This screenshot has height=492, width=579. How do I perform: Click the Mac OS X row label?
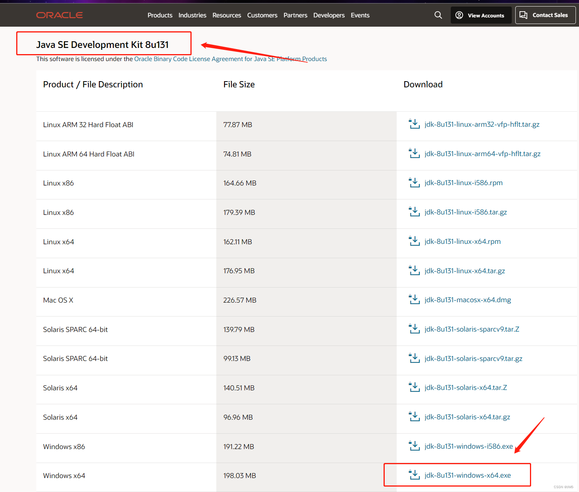tap(58, 300)
